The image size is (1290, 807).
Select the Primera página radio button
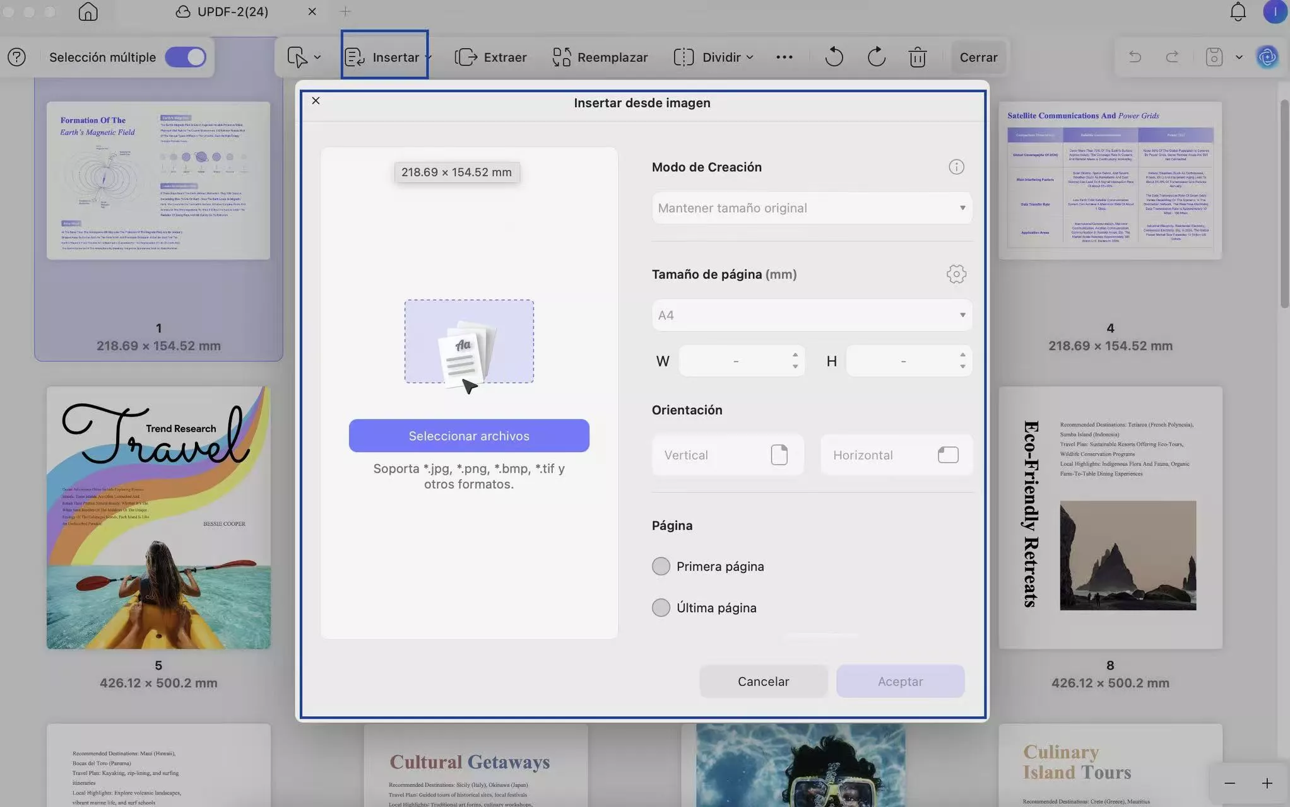(661, 566)
